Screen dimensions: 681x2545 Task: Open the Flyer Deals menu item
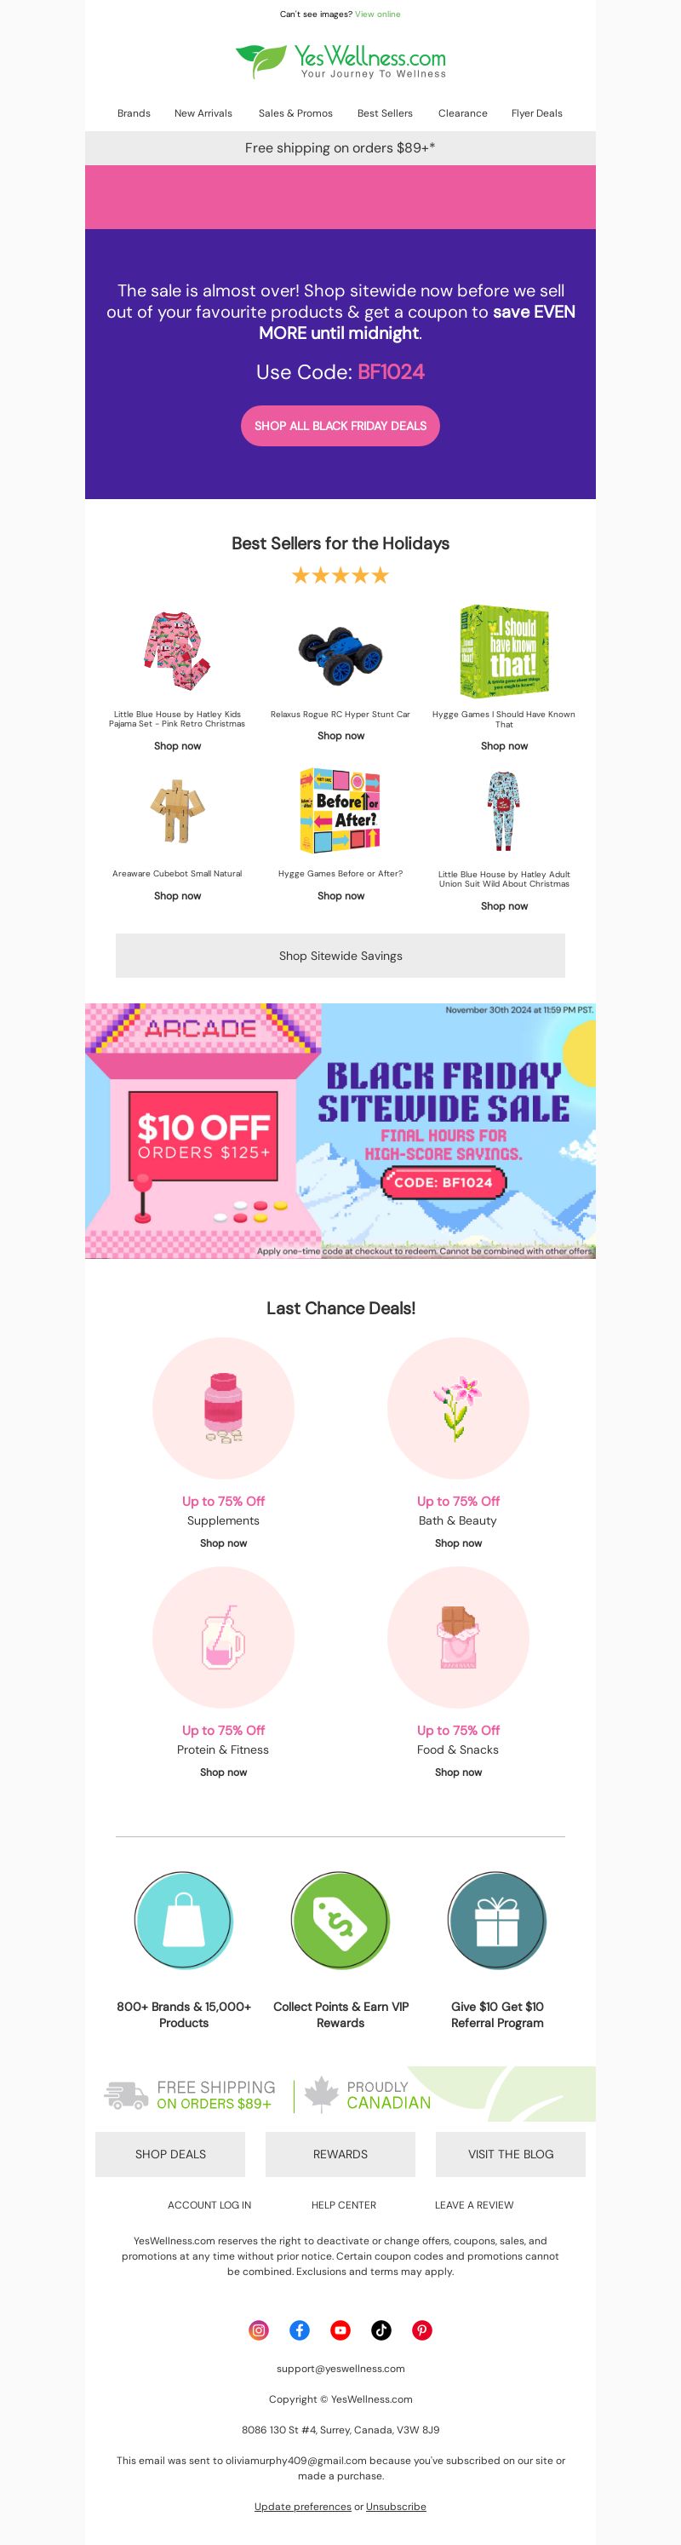[x=537, y=113]
